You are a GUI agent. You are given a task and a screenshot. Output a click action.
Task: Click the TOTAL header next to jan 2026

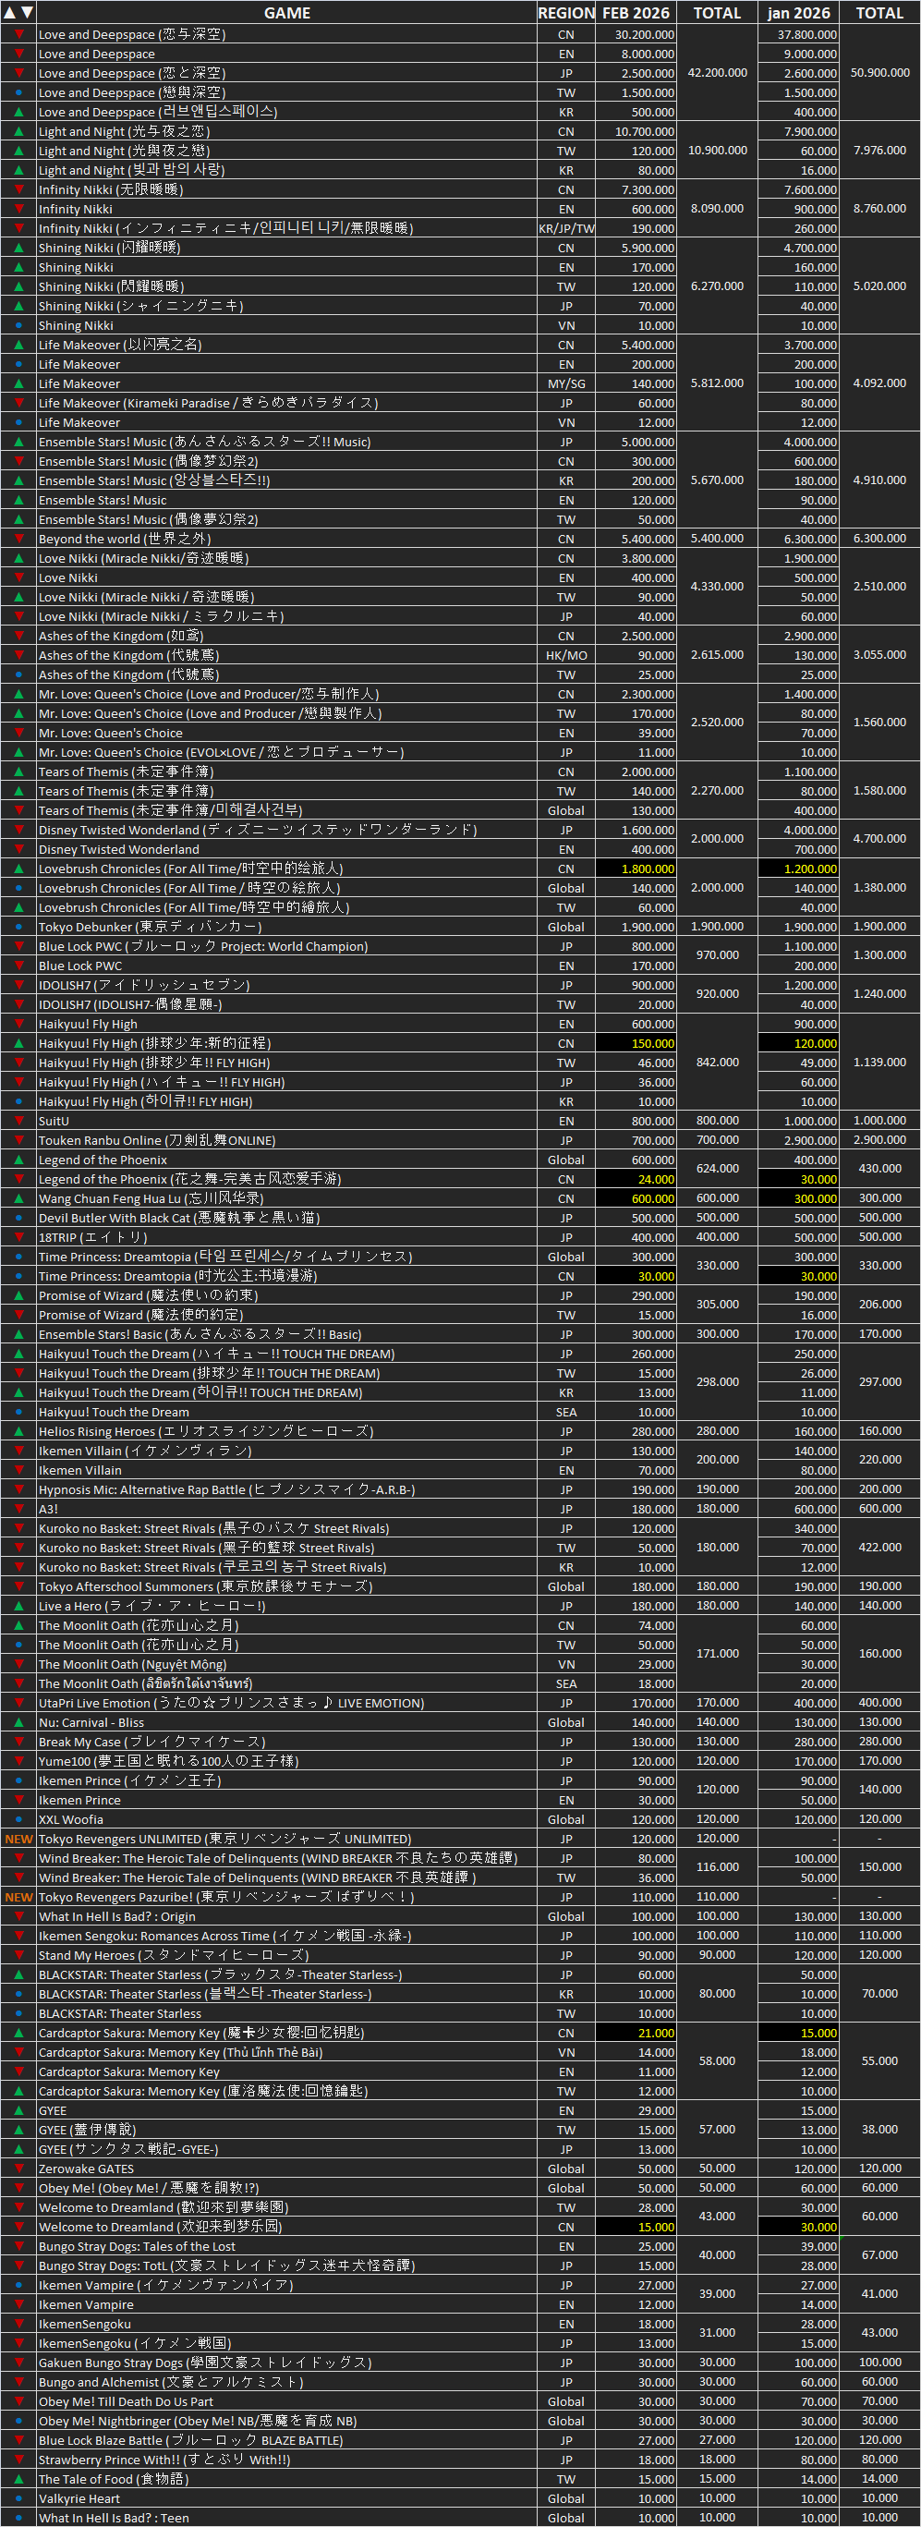coord(879,13)
